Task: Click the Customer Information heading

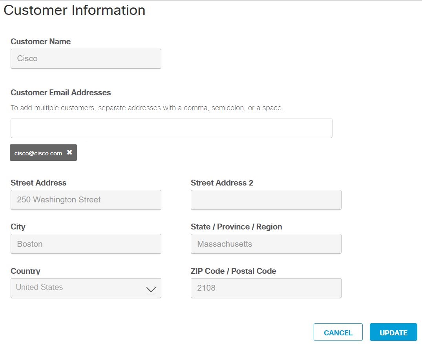Action: tap(75, 10)
